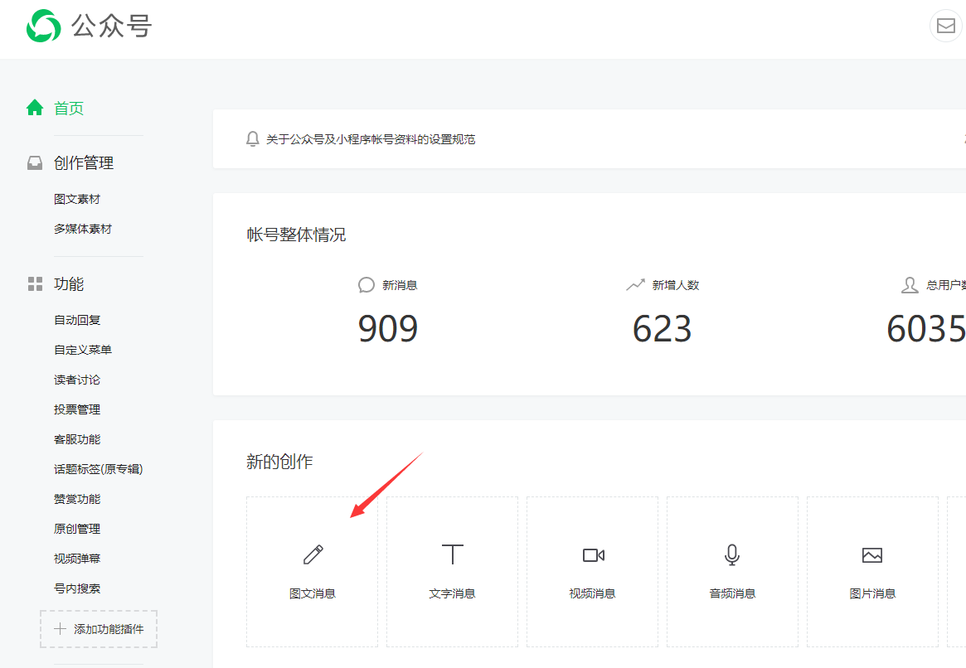
Task: Click the microphone icon for 音频消息
Action: pyautogui.click(x=732, y=554)
